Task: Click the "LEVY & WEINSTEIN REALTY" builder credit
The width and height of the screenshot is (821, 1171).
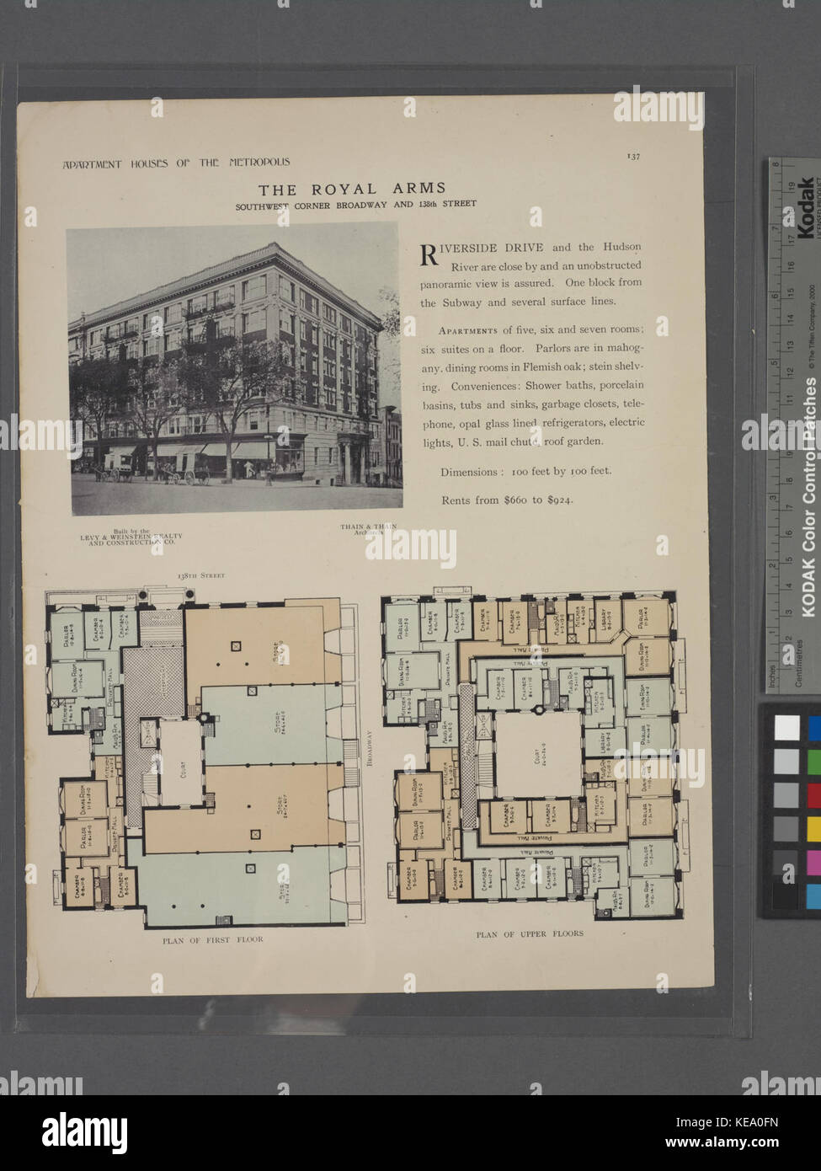Action: 131,537
